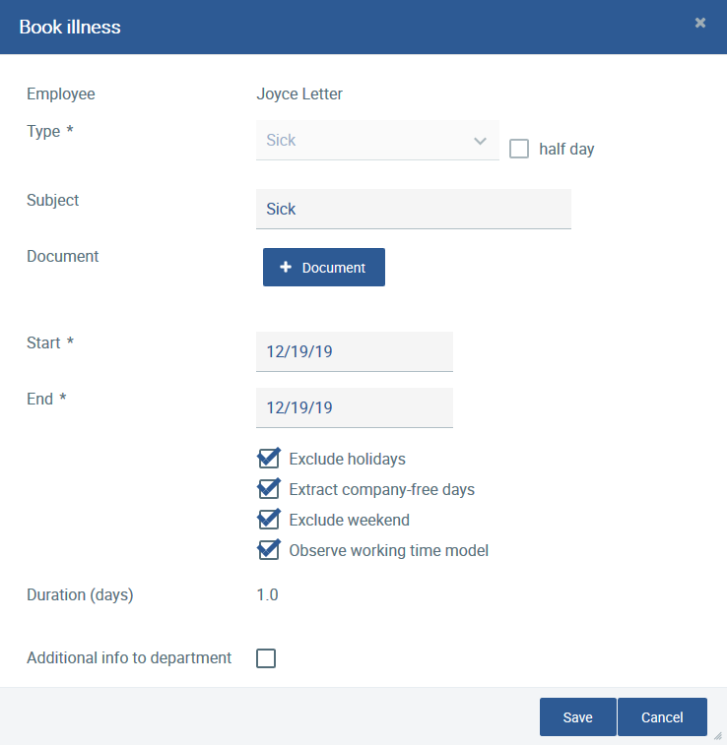The width and height of the screenshot is (727, 745).
Task: Uncheck Exclude holidays
Action: [x=269, y=459]
